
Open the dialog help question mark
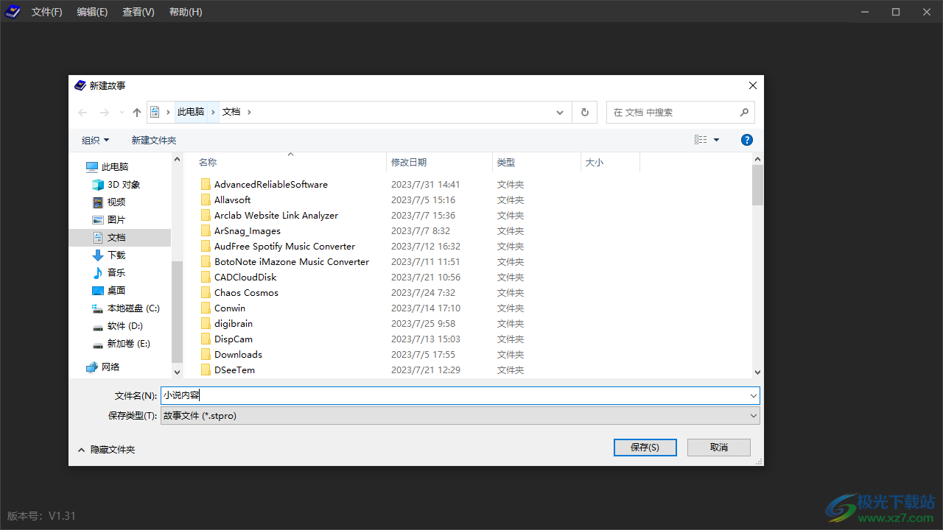click(x=746, y=140)
